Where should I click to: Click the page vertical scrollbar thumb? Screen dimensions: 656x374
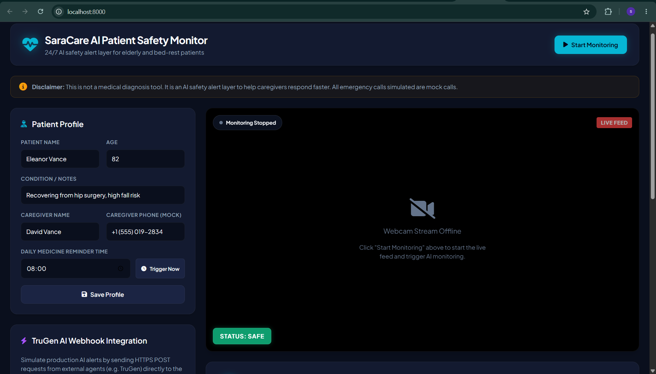tap(653, 116)
